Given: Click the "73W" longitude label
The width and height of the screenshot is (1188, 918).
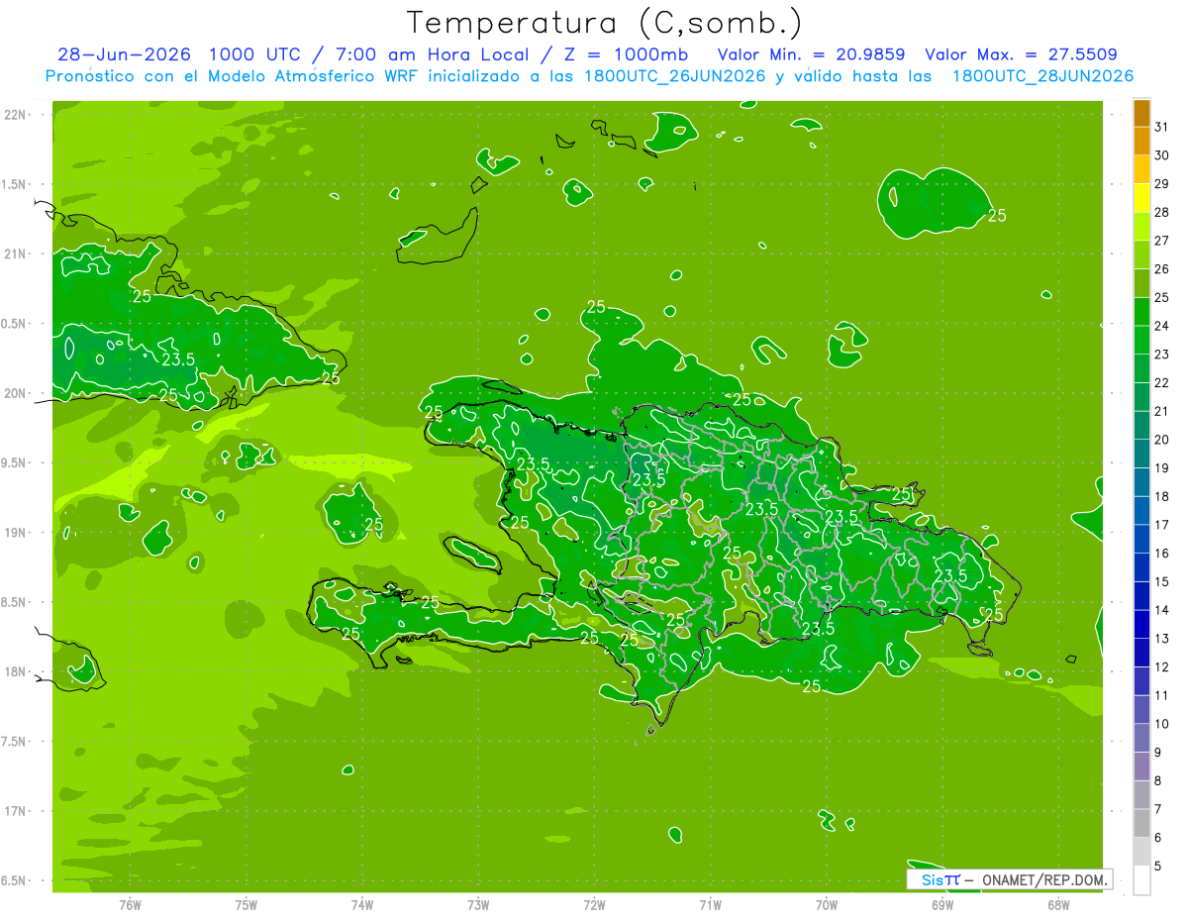Looking at the screenshot, I should point(478,904).
